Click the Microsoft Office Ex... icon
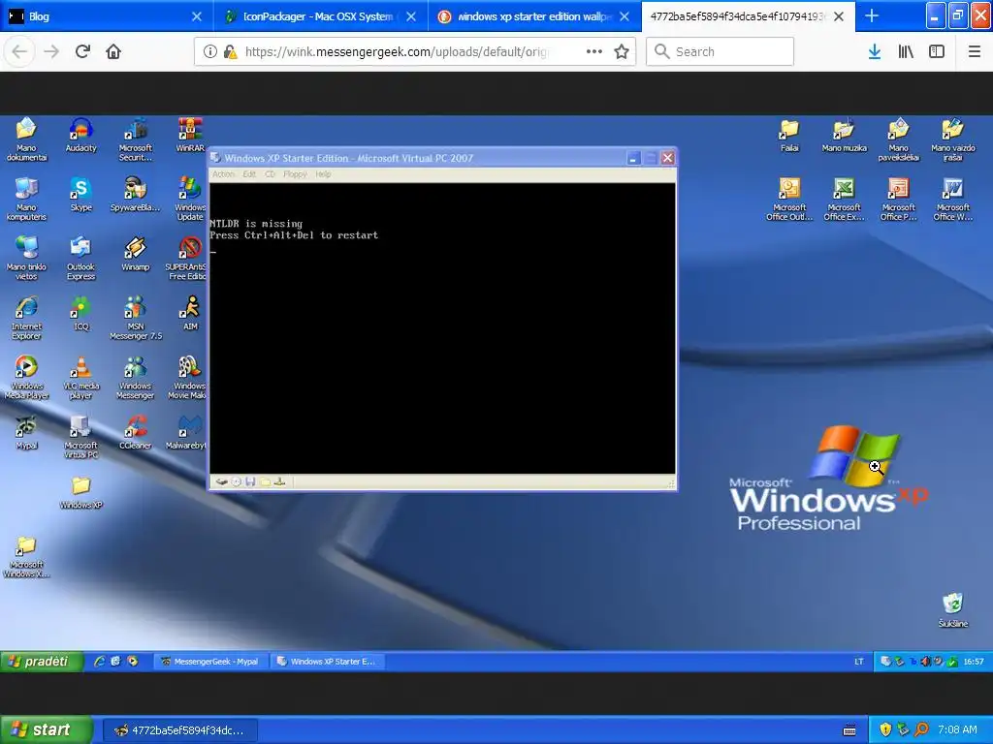993x744 pixels. (845, 200)
